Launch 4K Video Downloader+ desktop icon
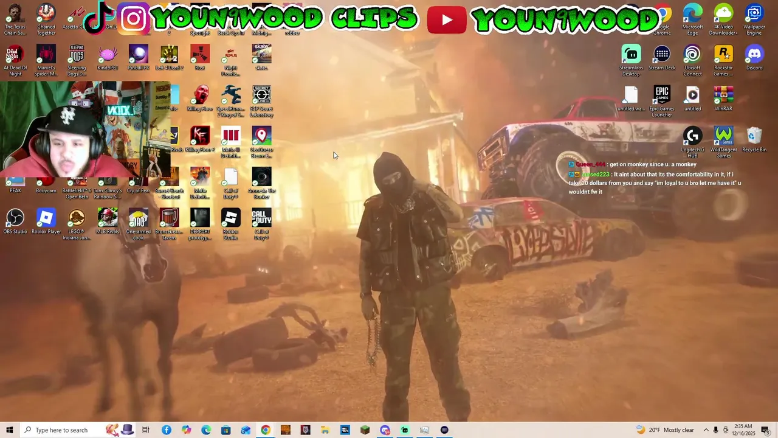The image size is (778, 438). point(723,20)
